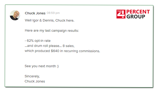Click the 'Well Igor & Dennis' greeting line

[x=50, y=20]
